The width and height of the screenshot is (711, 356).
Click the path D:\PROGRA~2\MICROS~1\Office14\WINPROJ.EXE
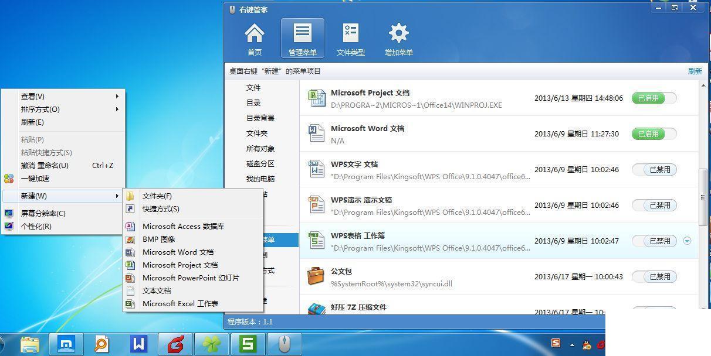(417, 105)
